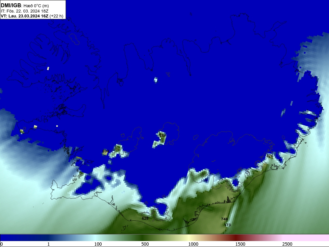Click the color scale label 1
329x247 pixels.
(x=48, y=244)
